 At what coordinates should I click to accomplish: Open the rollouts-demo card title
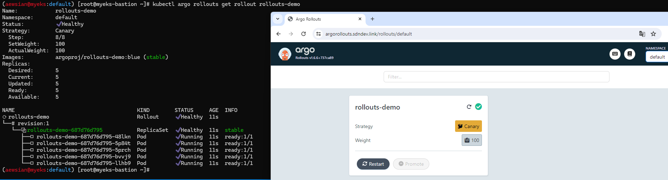(377, 107)
